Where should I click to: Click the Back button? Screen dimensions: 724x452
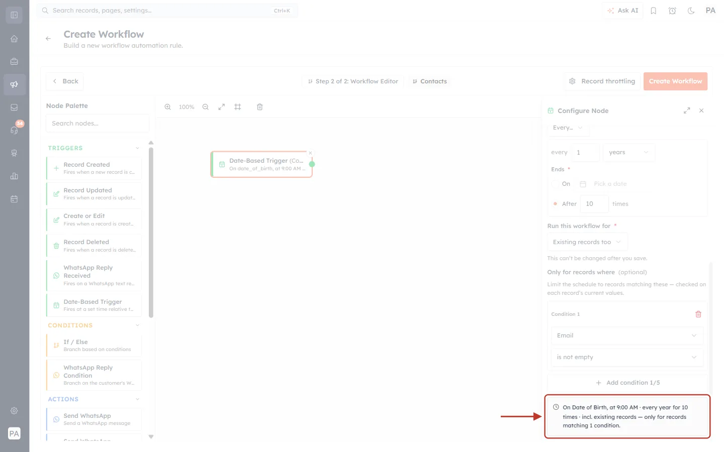point(65,81)
